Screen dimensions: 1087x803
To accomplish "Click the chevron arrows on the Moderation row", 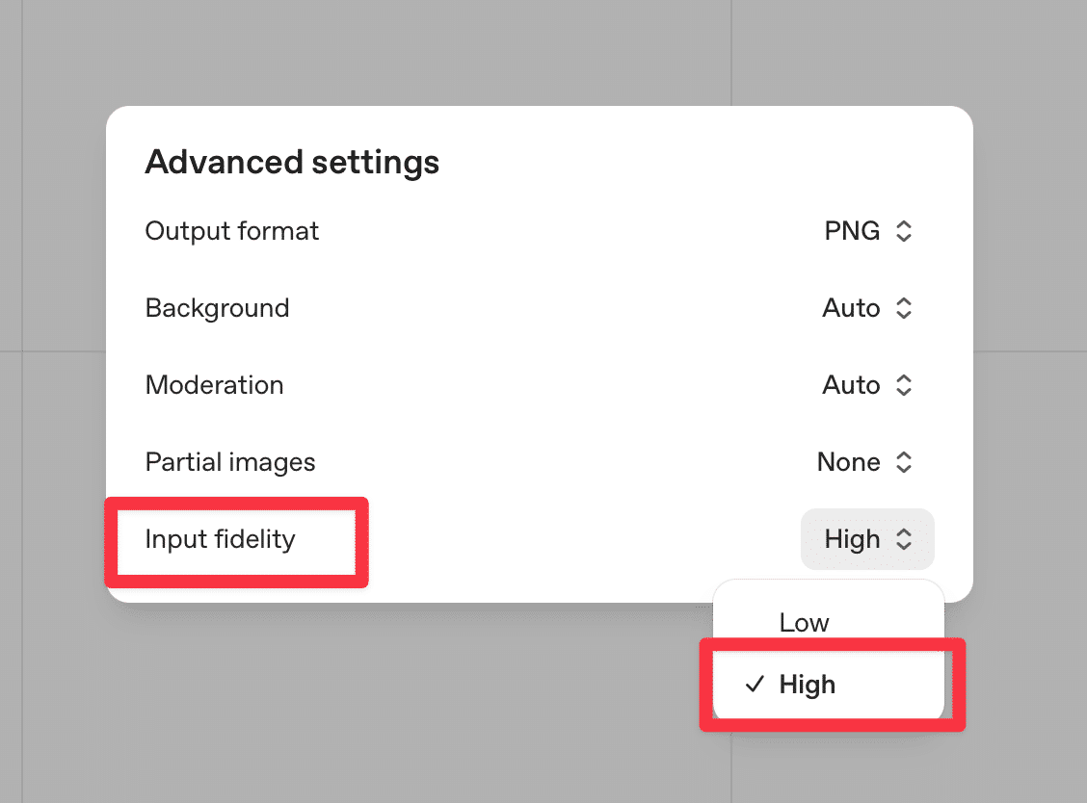I will click(x=904, y=385).
